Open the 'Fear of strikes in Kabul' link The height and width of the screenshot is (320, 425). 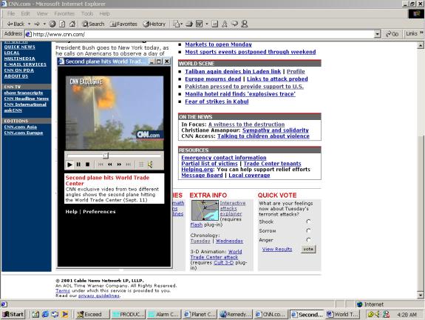217,101
